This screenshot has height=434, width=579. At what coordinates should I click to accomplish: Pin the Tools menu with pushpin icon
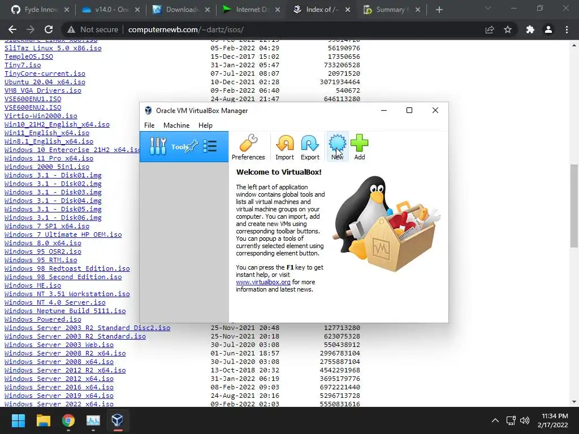point(192,146)
